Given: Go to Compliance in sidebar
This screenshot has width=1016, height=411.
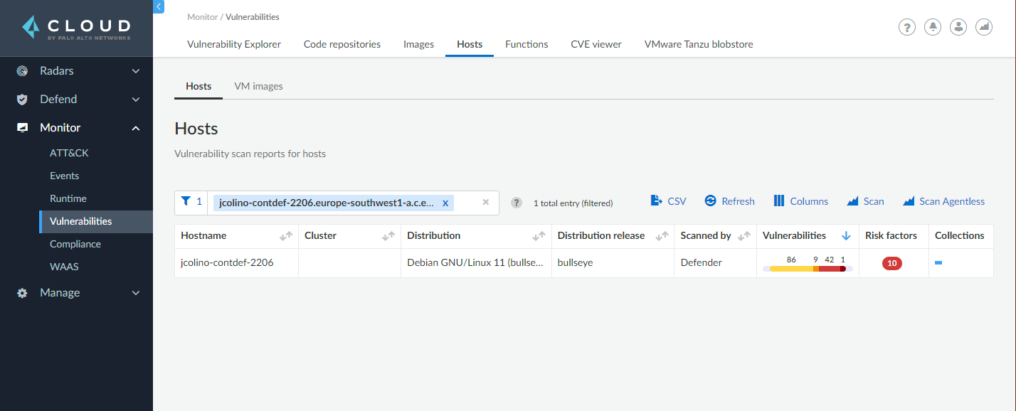Looking at the screenshot, I should (75, 244).
